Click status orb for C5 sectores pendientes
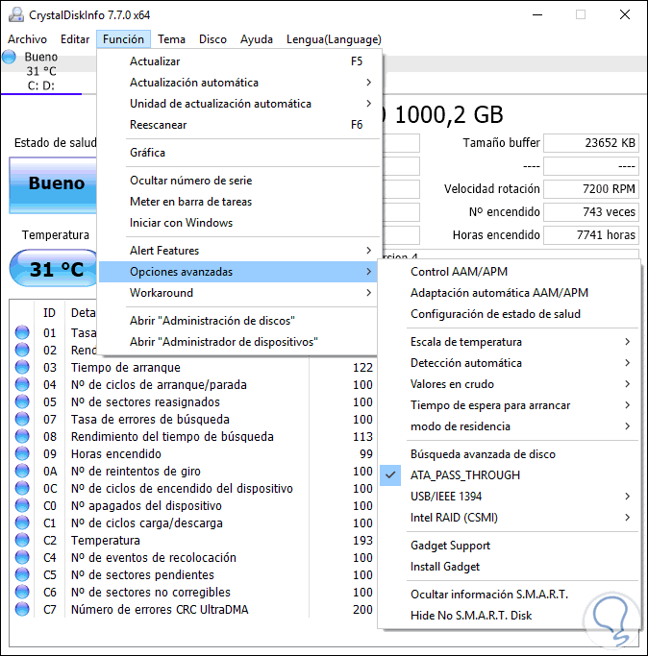This screenshot has width=648, height=656. coord(22,574)
